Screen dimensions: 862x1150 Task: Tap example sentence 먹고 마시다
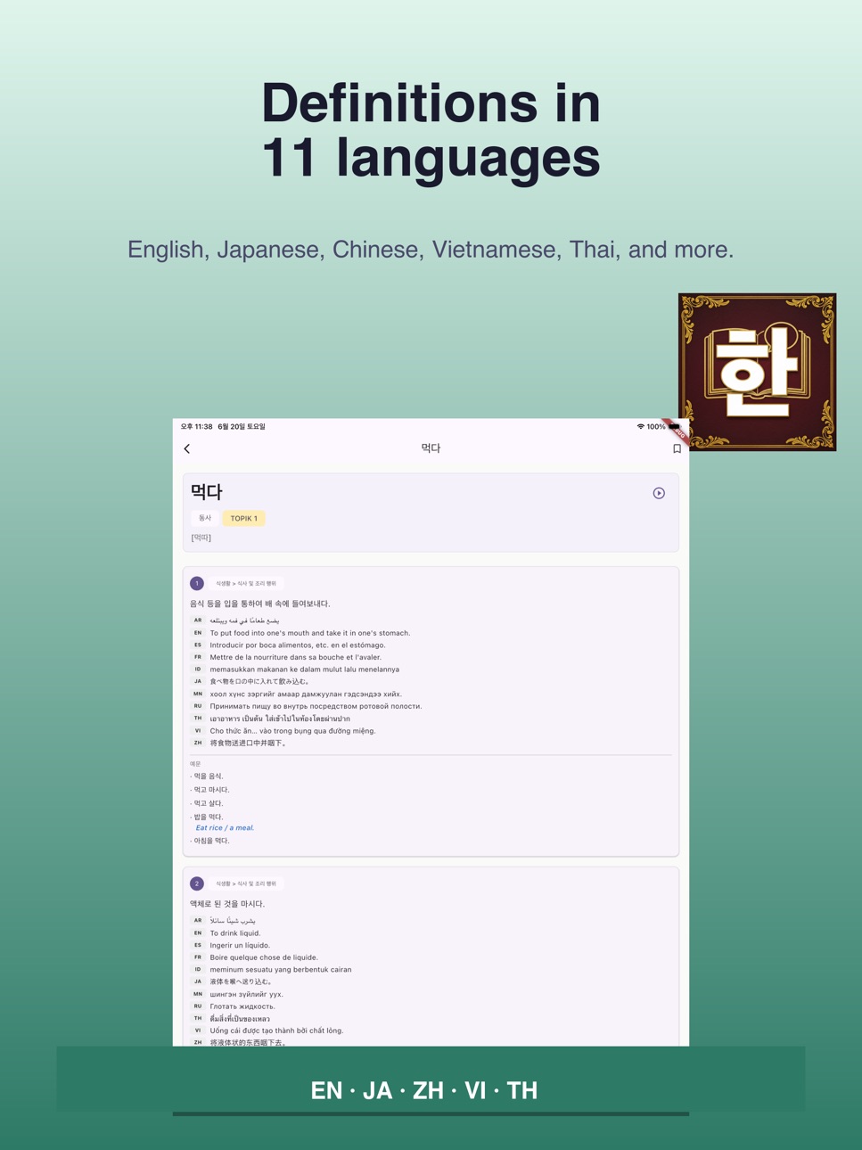211,790
